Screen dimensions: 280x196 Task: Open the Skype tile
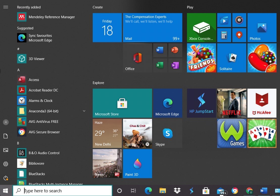(x=168, y=133)
